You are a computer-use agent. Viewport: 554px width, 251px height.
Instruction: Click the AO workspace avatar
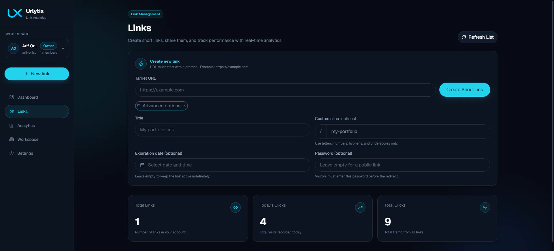[14, 48]
